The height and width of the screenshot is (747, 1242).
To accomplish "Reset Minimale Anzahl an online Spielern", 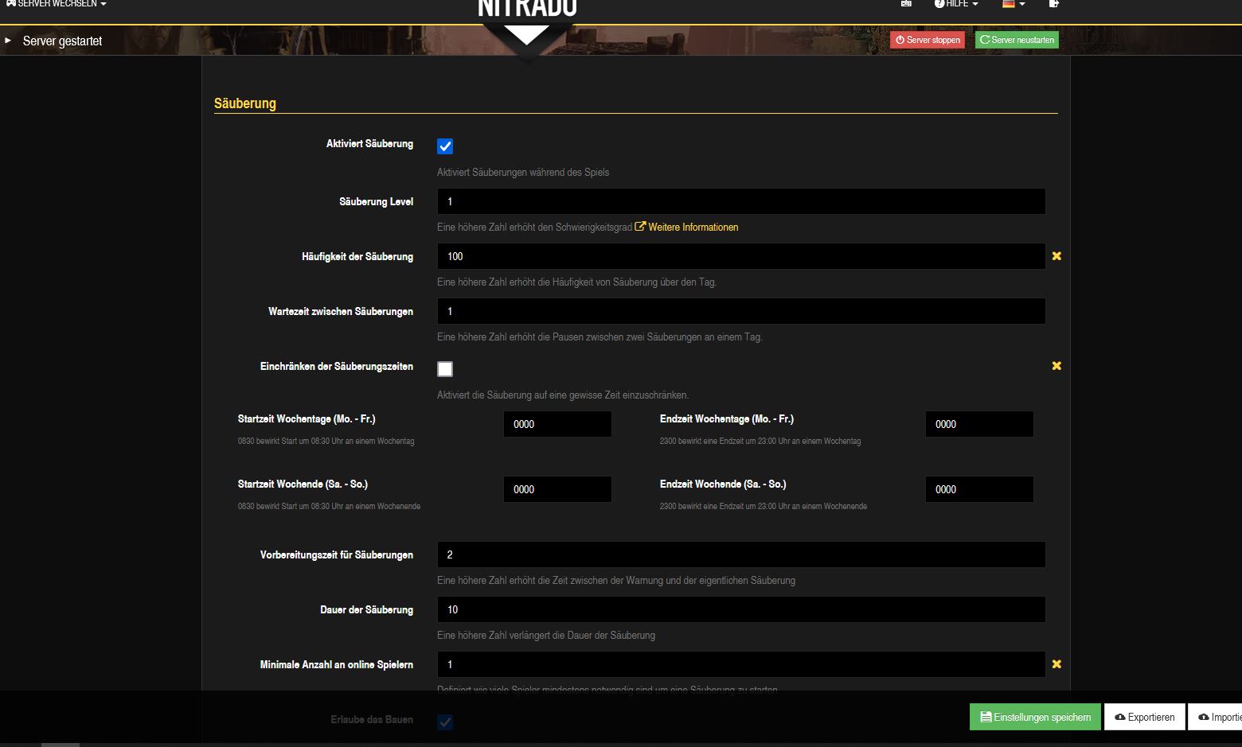I will (x=1056, y=664).
